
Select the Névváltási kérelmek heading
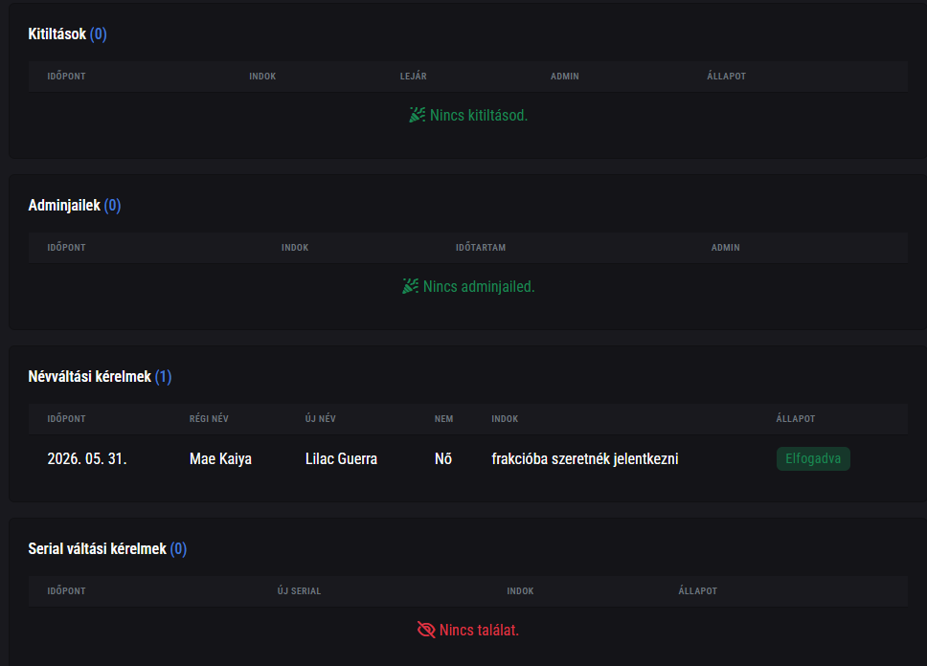coord(90,377)
